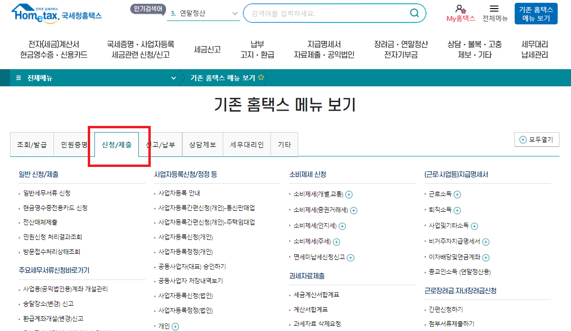Click the ☰ icon in the teal menu bar
Viewport: 571px width, 331px height.
click(19, 76)
